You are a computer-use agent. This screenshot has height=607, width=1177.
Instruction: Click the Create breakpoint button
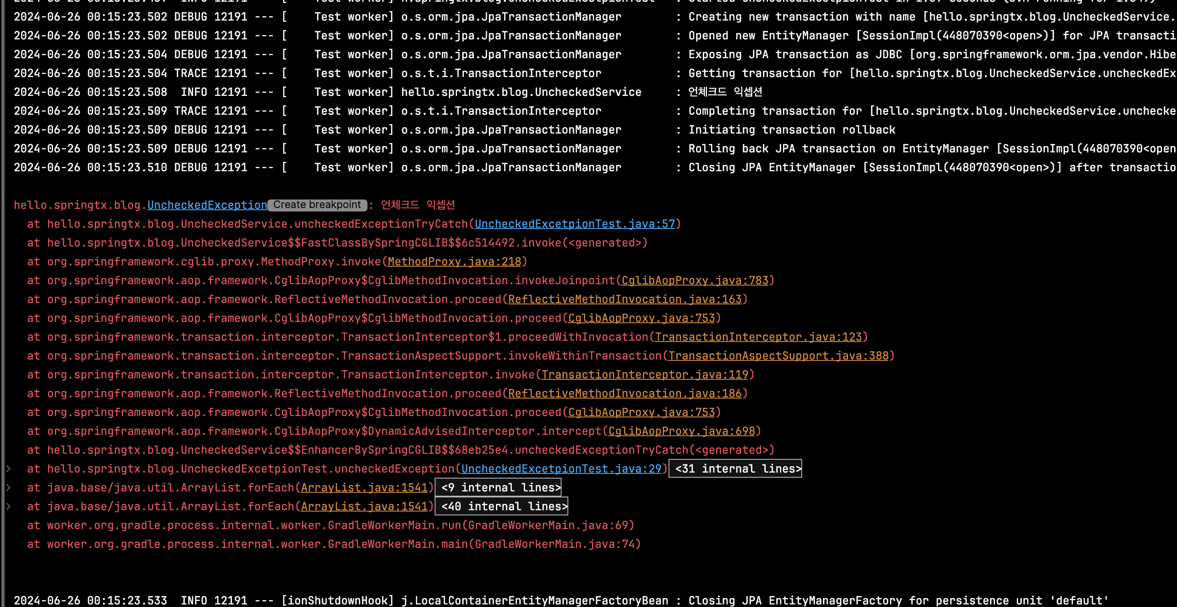317,205
